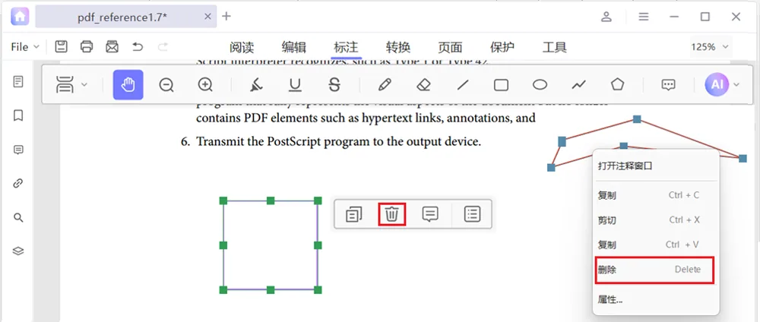Open the page layout dropdown in toolbar

click(x=71, y=84)
